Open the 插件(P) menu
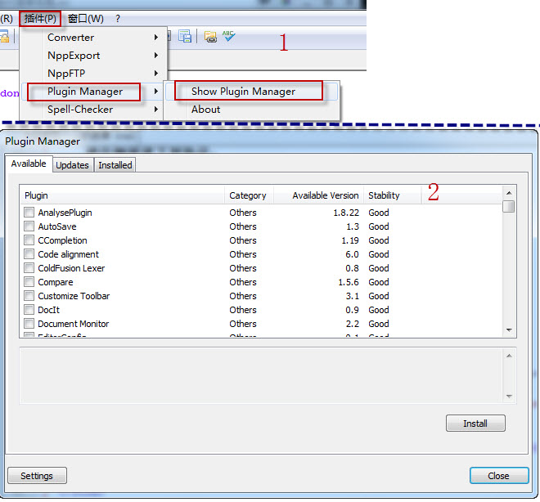Image resolution: width=540 pixels, height=502 pixels. [40, 19]
